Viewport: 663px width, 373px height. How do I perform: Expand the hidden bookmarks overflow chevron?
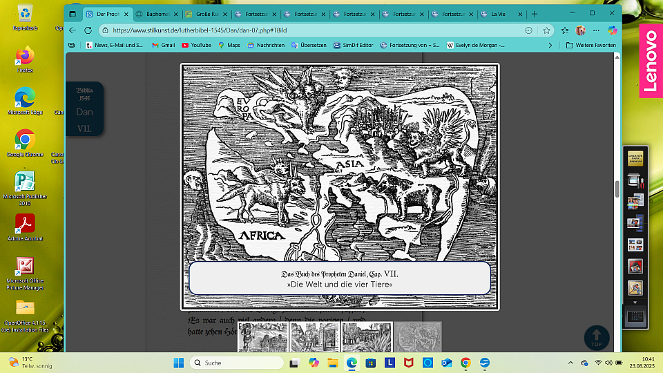[550, 46]
